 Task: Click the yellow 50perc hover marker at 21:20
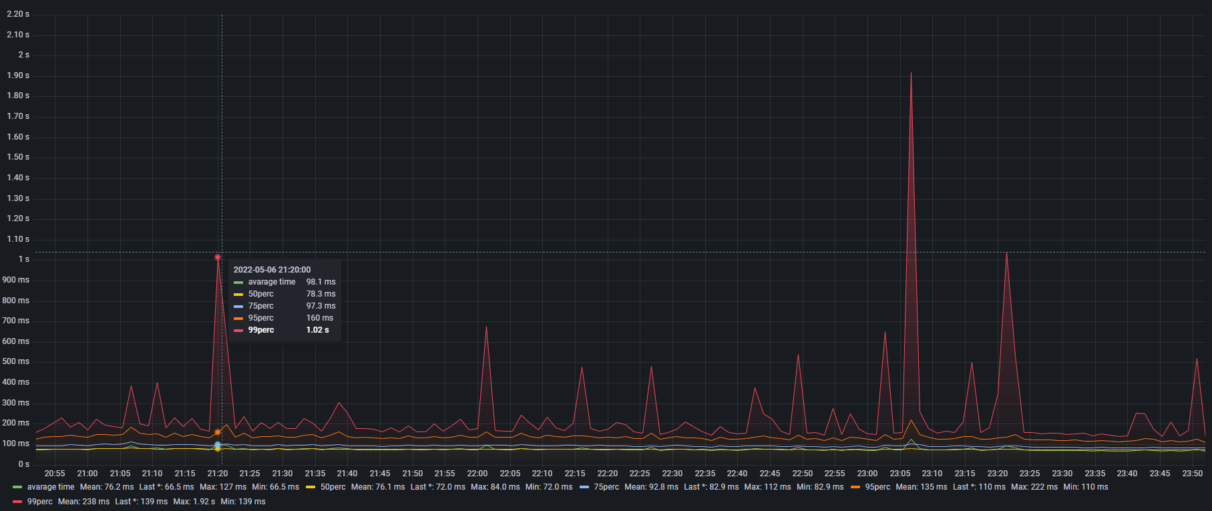tap(218, 449)
